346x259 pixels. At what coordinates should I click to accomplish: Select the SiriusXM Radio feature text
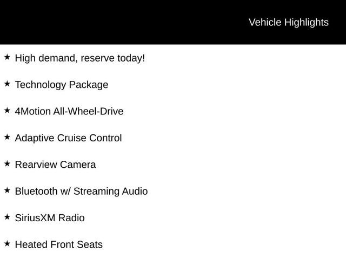pos(50,218)
